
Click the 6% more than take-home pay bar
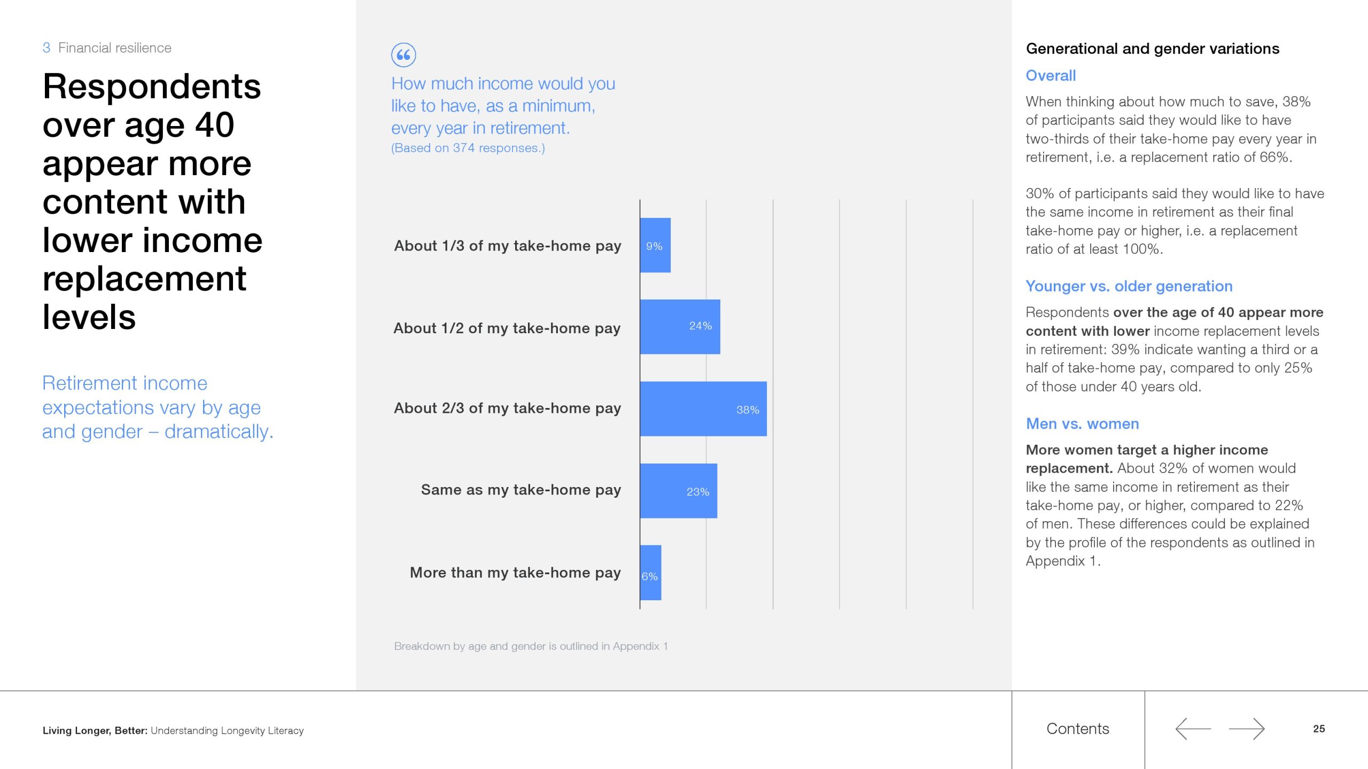coord(650,573)
